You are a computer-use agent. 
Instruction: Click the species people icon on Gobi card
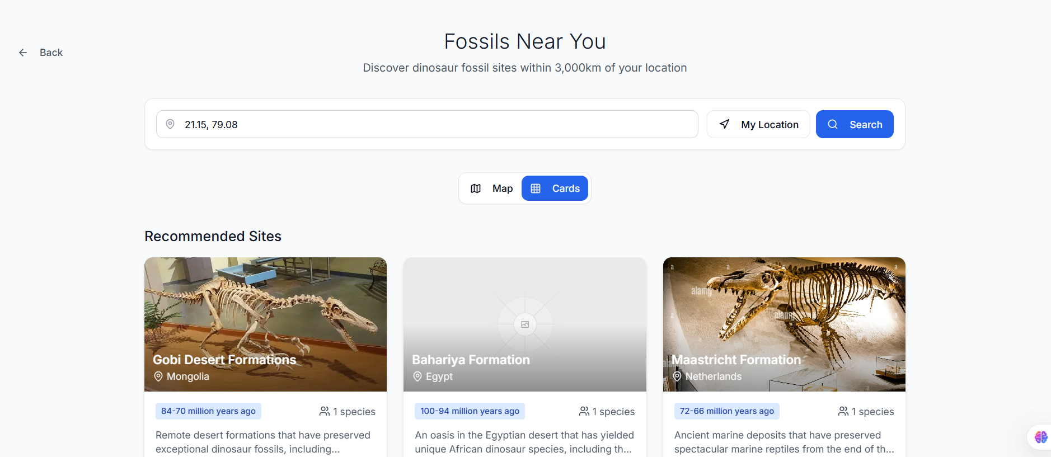[325, 411]
